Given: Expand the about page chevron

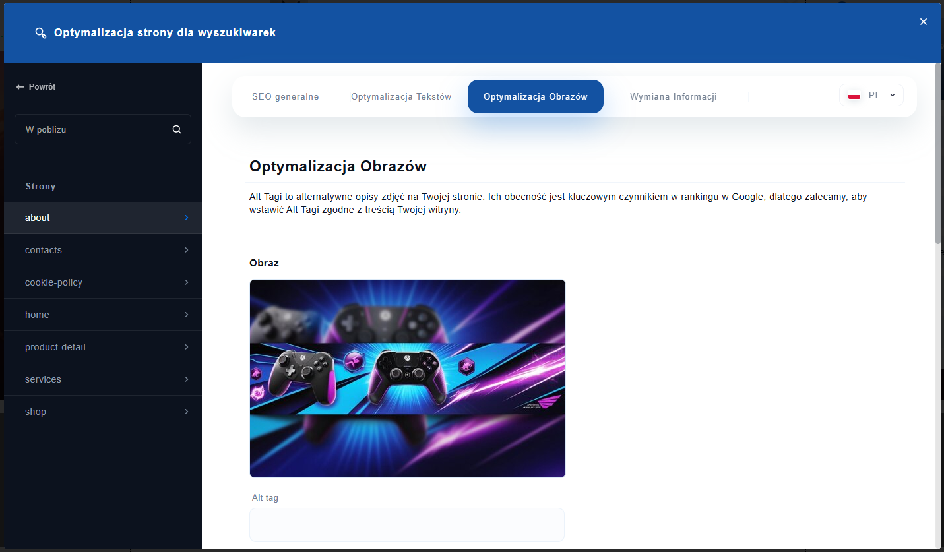Looking at the screenshot, I should pos(187,218).
